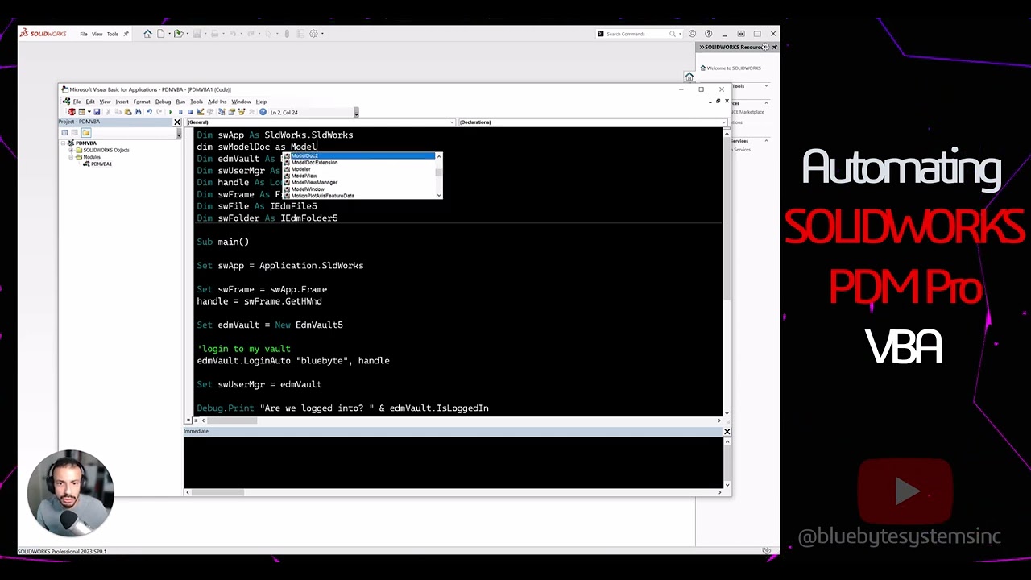Open the SOLIDWORKS View menu

pyautogui.click(x=97, y=34)
